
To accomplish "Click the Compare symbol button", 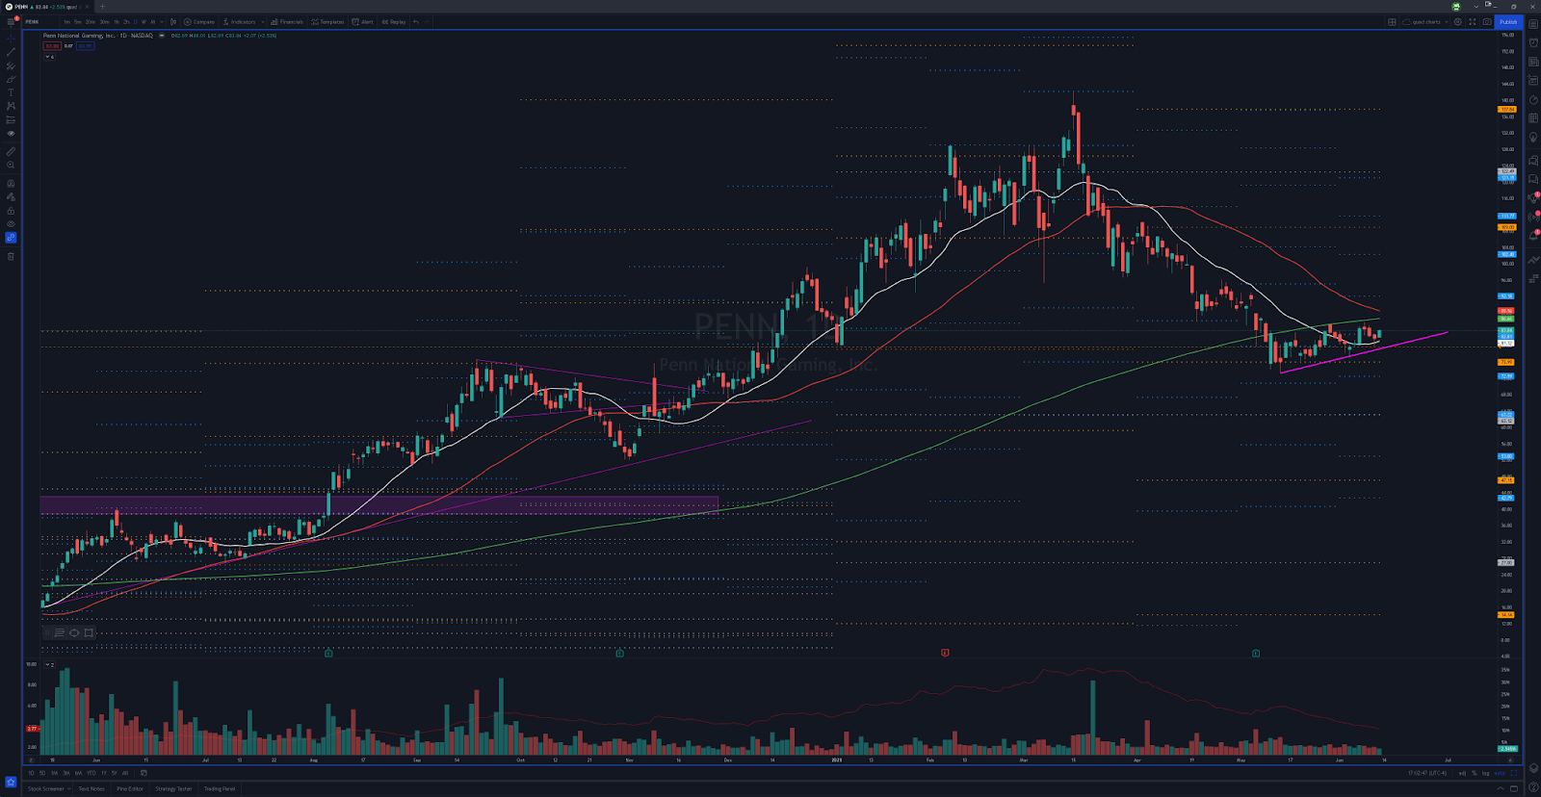I will tap(199, 21).
